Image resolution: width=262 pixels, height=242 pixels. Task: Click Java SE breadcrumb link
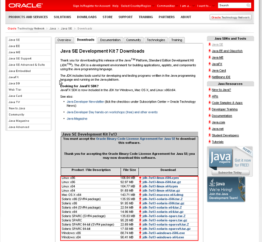[x=66, y=28]
